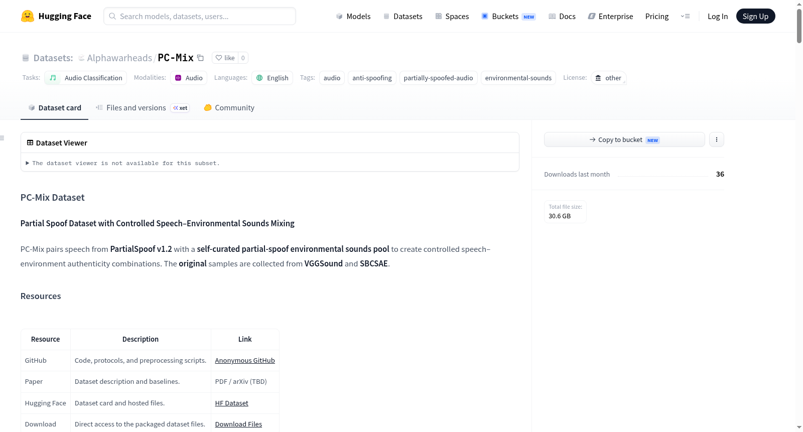Click the Copy to bucket button
This screenshot has width=803, height=432.
click(624, 139)
